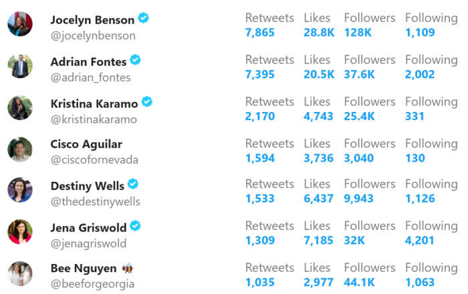Open Cisco Aguilar's avatar photo
This screenshot has height=294, width=468.
[x=20, y=149]
